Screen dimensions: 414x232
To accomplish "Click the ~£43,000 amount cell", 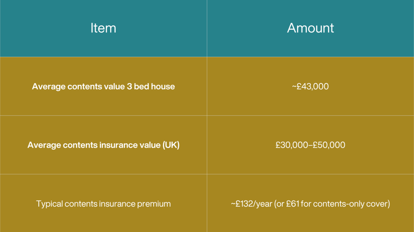I will tap(310, 86).
